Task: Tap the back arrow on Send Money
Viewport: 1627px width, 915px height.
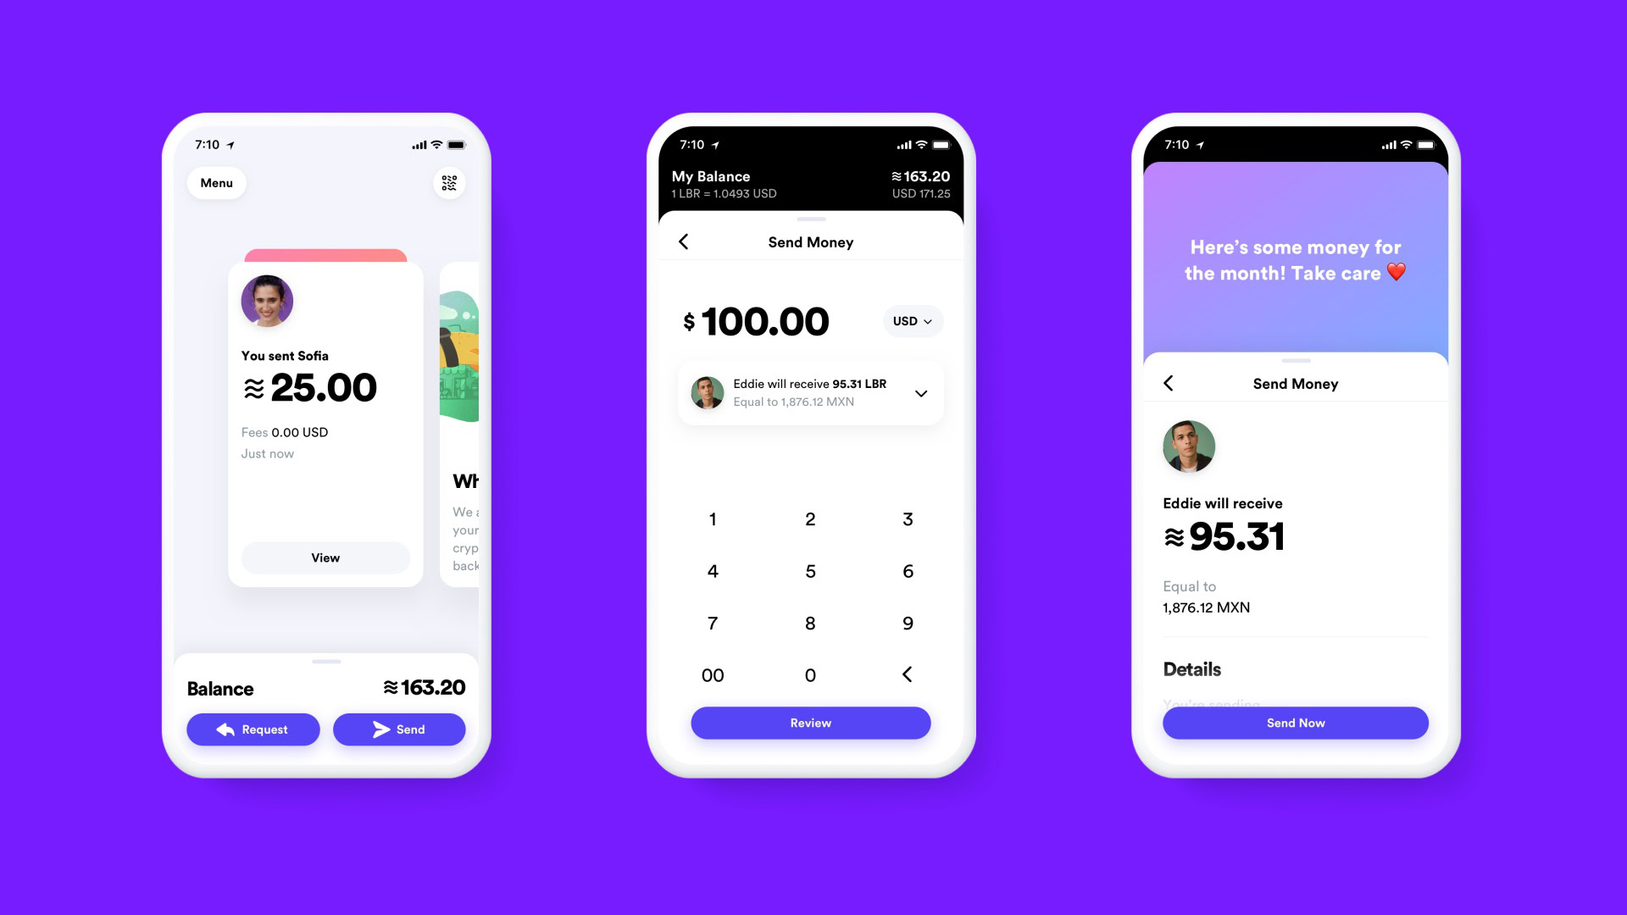Action: pyautogui.click(x=685, y=241)
